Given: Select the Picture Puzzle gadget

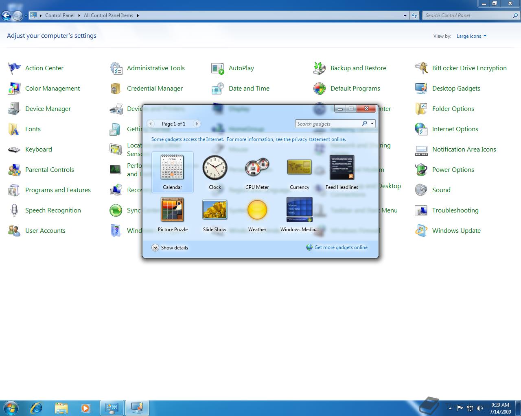Looking at the screenshot, I should tap(172, 214).
